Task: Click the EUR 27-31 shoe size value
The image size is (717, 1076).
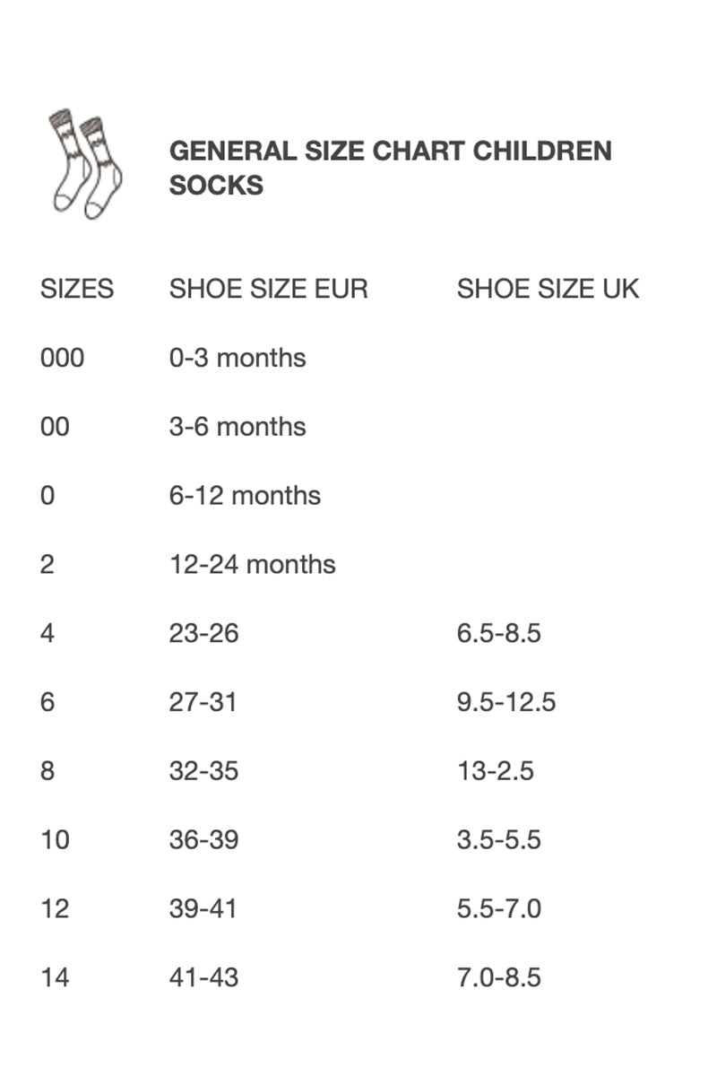Action: pyautogui.click(x=203, y=702)
